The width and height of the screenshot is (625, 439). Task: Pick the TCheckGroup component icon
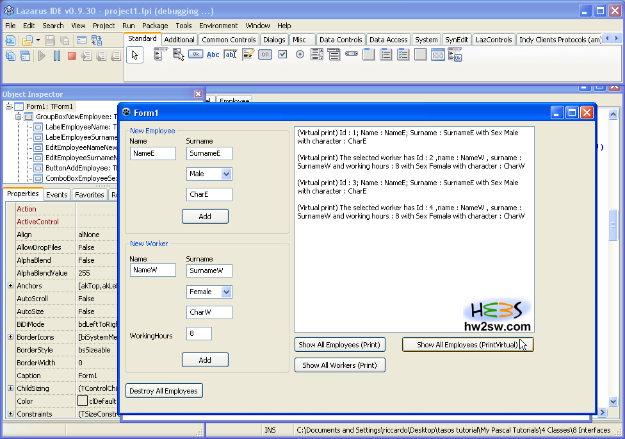pyautogui.click(x=403, y=54)
